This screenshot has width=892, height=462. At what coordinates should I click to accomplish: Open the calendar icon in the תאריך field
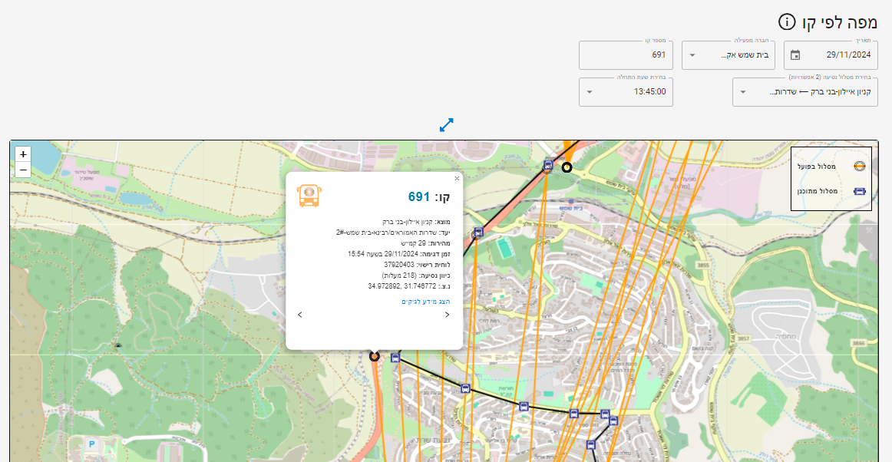tap(795, 55)
